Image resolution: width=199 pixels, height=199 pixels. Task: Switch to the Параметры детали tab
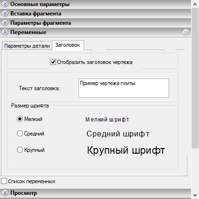click(x=27, y=46)
